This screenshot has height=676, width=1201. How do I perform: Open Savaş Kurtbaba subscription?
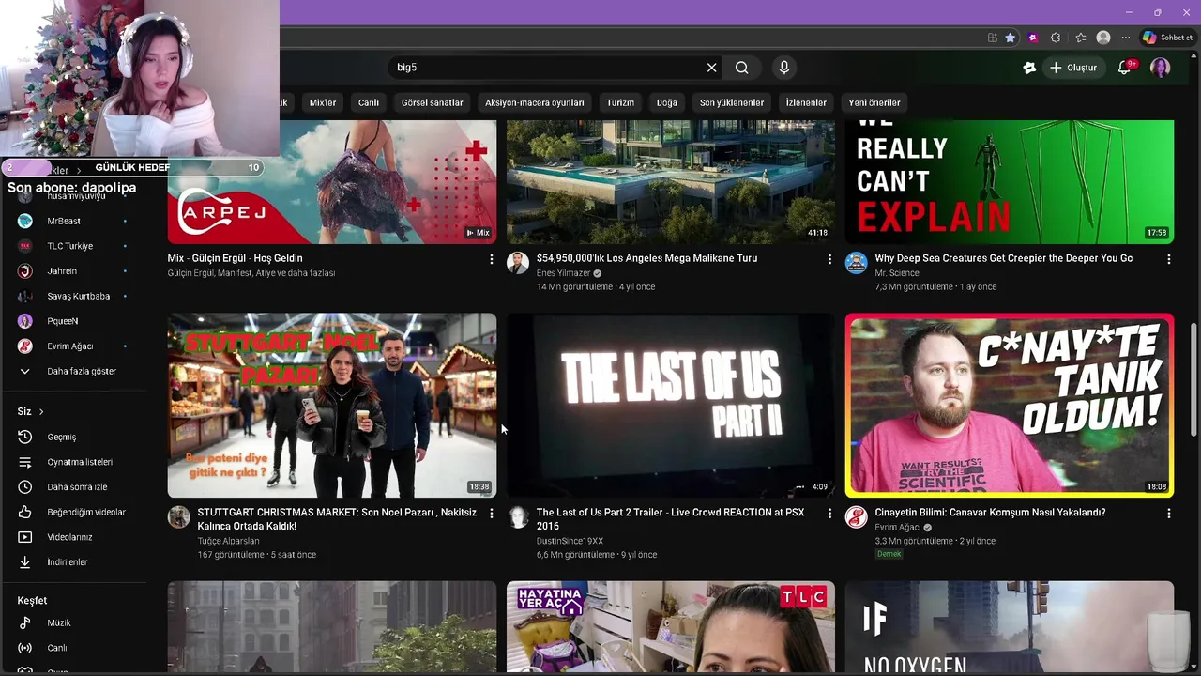coord(80,296)
